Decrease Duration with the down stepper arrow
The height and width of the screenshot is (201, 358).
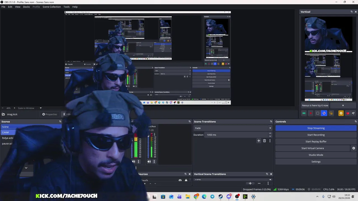[270, 136]
